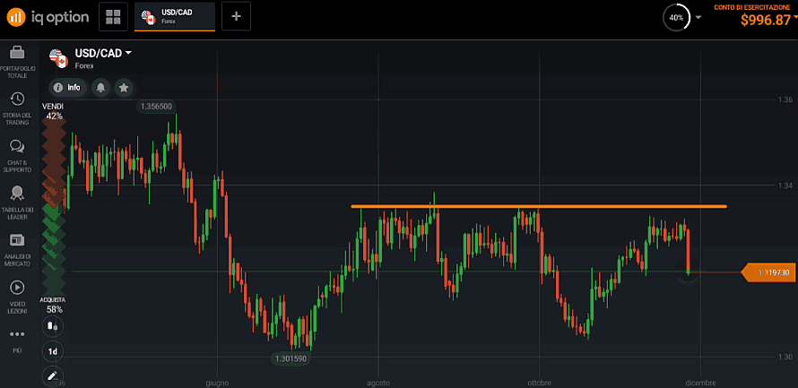Click the Info button
This screenshot has width=798, height=388.
pyautogui.click(x=67, y=88)
